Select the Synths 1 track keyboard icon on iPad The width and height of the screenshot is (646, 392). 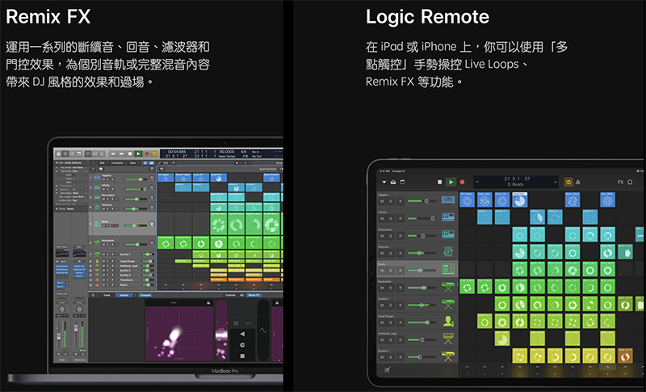[448, 304]
